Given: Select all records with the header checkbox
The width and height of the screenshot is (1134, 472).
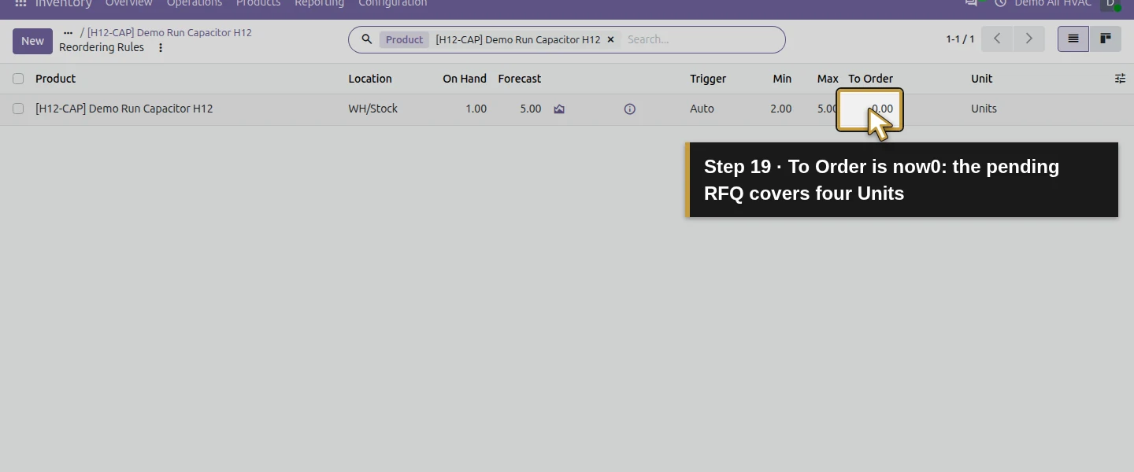Looking at the screenshot, I should 18,79.
